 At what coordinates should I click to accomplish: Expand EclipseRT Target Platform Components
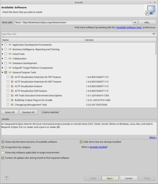(2, 68)
